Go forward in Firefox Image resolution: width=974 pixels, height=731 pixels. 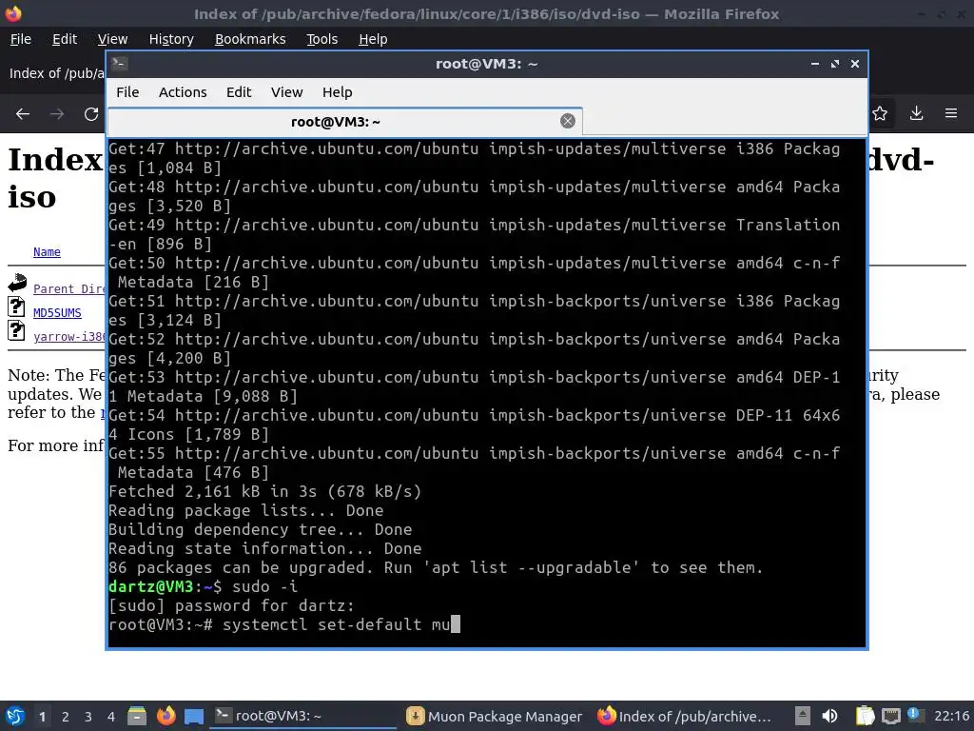pyautogui.click(x=57, y=114)
